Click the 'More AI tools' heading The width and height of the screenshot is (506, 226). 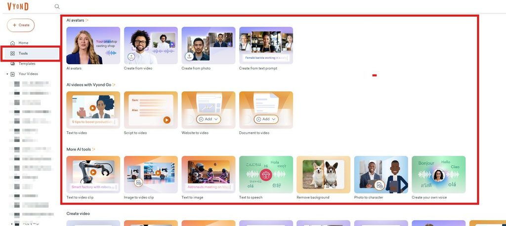(79, 150)
